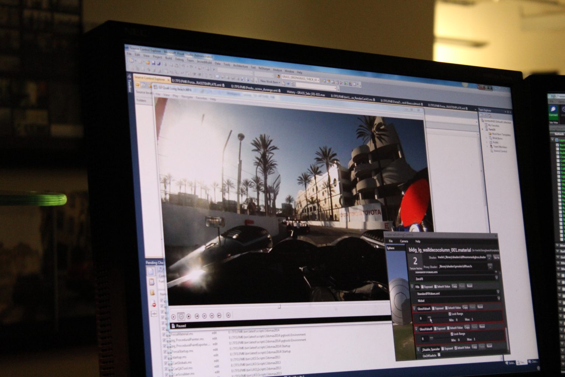Click the Save All icon
The height and width of the screenshot is (377, 565).
click(159, 64)
